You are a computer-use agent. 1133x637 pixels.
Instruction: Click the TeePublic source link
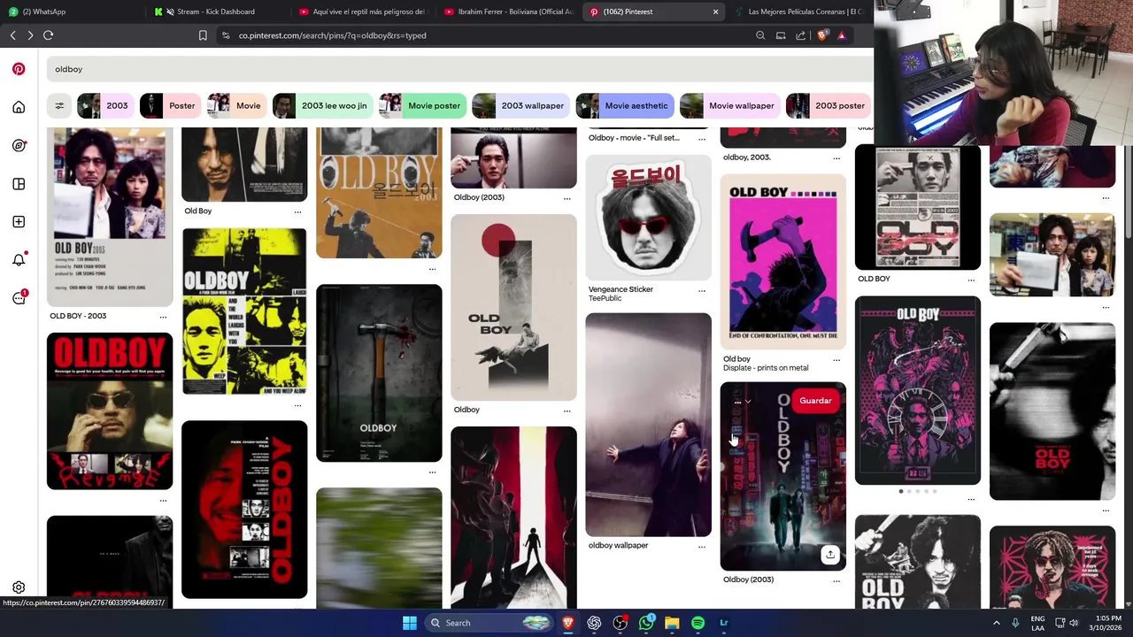605,298
